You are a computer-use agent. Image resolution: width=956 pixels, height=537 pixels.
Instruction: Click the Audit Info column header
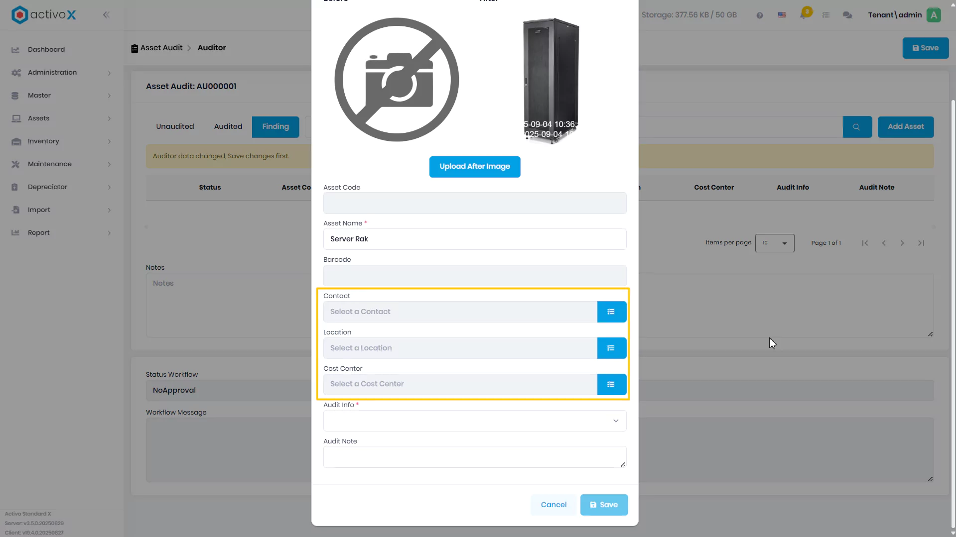793,188
